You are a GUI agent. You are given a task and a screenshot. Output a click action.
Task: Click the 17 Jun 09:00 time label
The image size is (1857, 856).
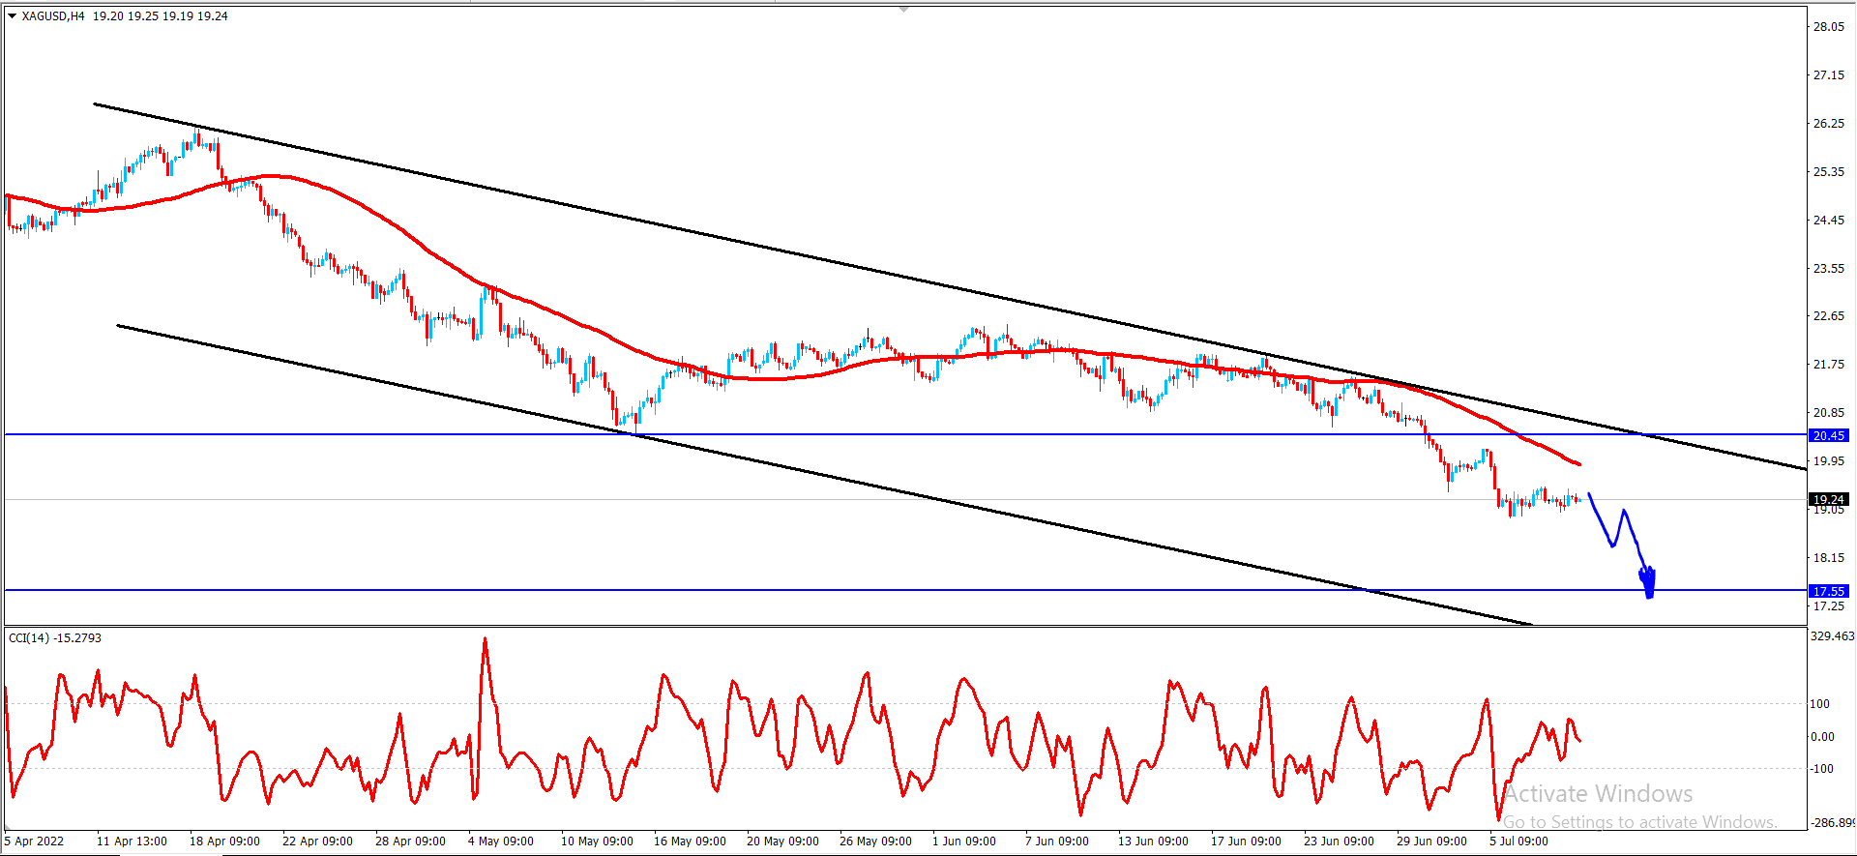tap(1246, 841)
